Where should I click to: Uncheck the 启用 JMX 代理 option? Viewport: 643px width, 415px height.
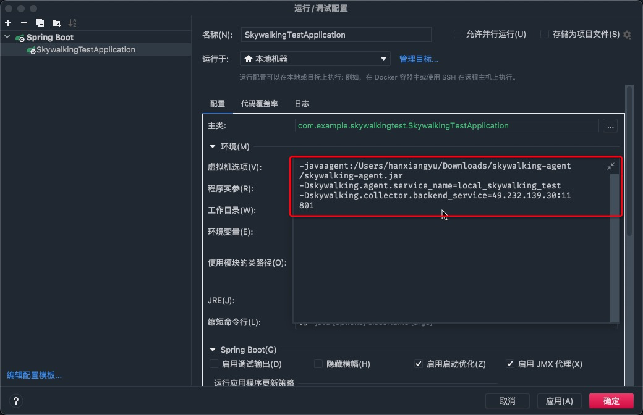coord(509,364)
